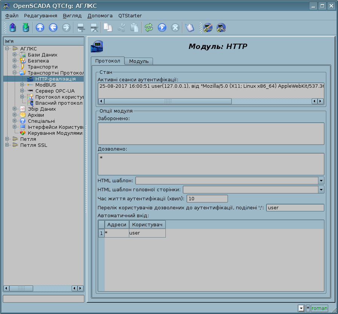This screenshot has width=338, height=314.
Task: Open HTML шаблон головної сторінки dropdown
Action: [321, 190]
